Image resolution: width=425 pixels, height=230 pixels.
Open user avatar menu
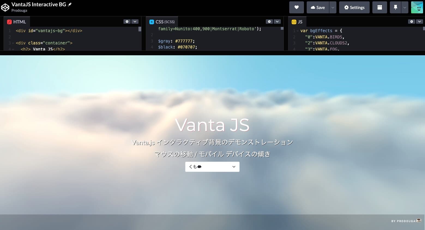[417, 7]
